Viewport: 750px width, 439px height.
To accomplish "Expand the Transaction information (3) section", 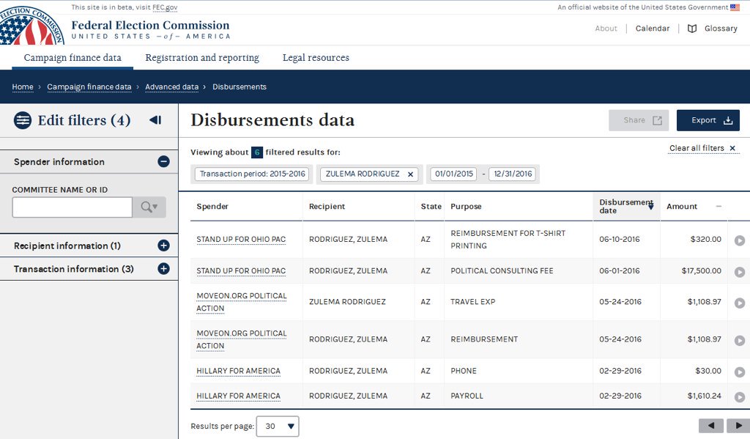I will coord(163,269).
